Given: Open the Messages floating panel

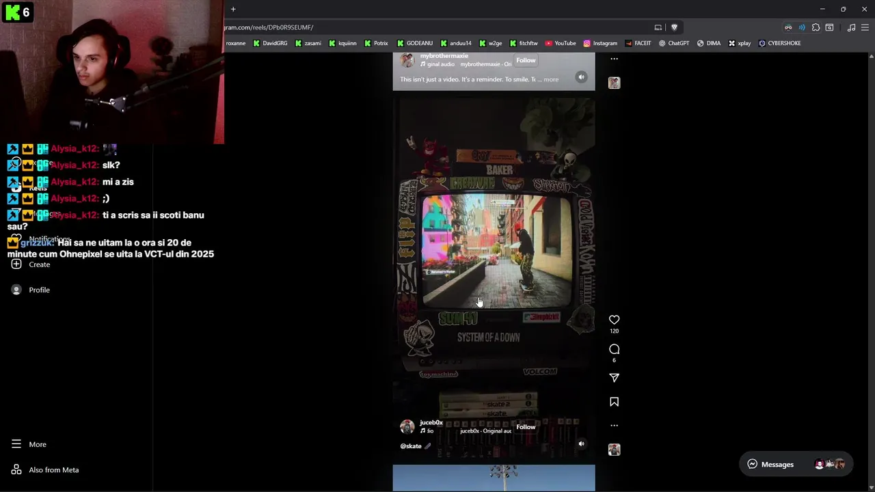Looking at the screenshot, I should tap(796, 464).
